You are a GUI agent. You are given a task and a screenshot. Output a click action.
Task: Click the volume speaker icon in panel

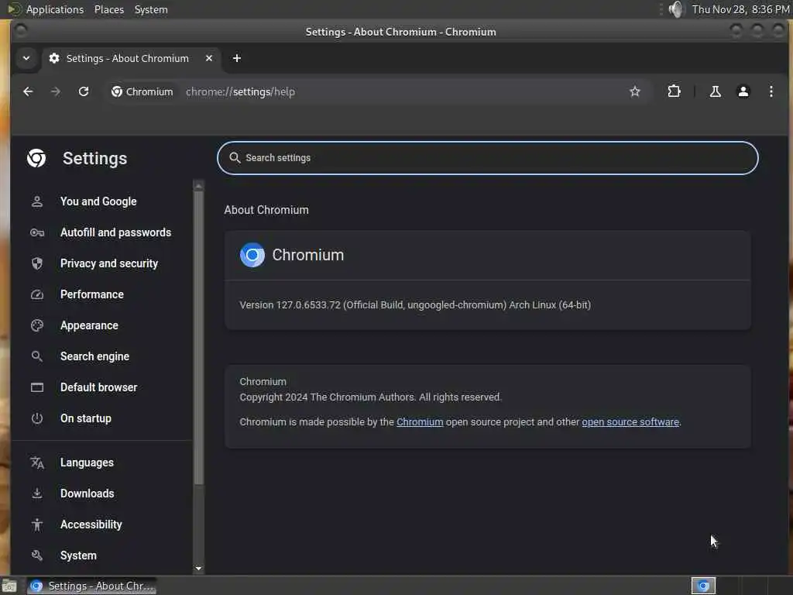[x=675, y=9]
